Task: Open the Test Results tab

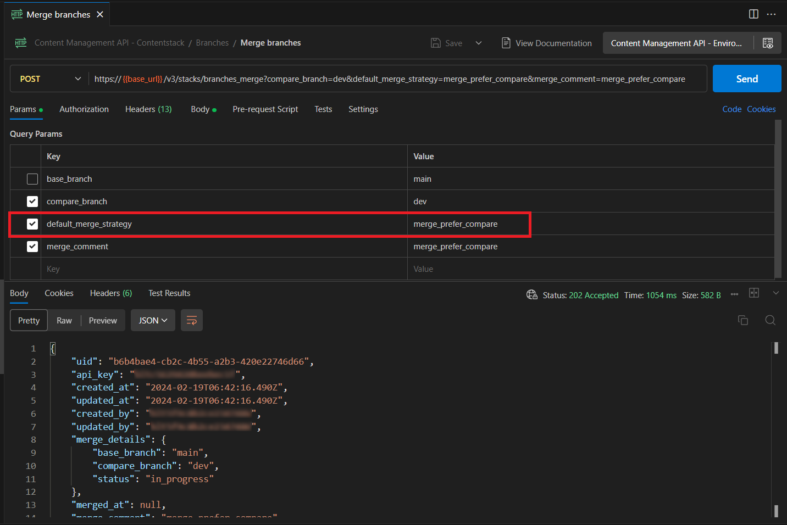Action: tap(169, 293)
